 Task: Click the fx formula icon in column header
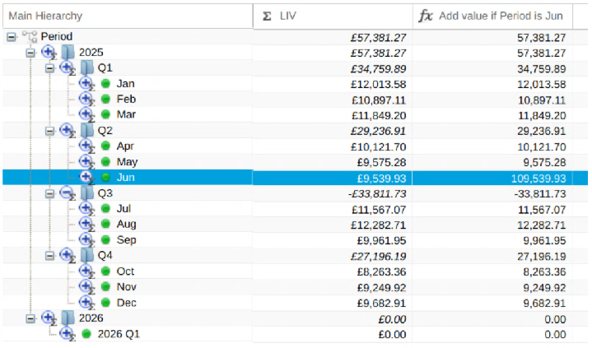click(x=426, y=16)
